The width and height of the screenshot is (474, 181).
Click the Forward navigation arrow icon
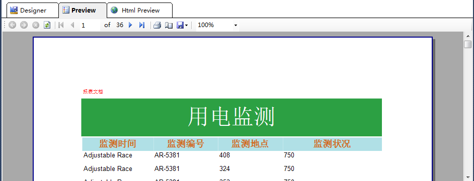tap(24, 25)
